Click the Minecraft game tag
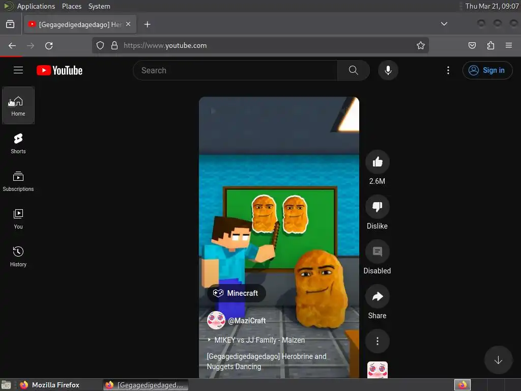 click(x=236, y=293)
